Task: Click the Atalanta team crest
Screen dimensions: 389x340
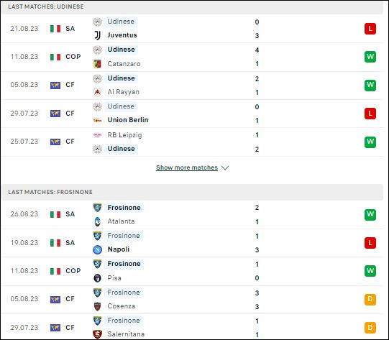Action: pos(97,221)
